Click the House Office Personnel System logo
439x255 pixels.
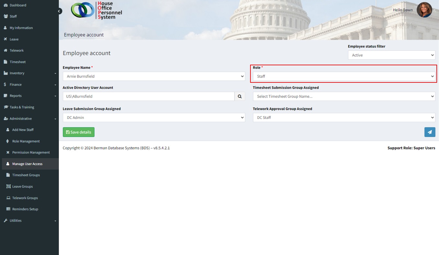point(97,10)
